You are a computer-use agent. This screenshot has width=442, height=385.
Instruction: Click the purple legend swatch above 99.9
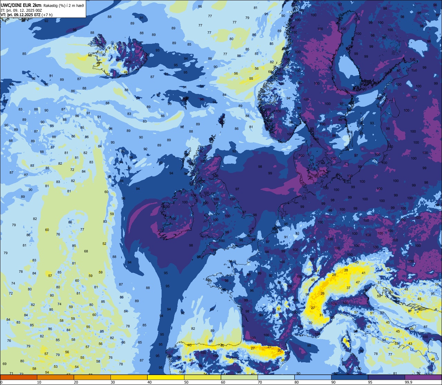[423, 377]
